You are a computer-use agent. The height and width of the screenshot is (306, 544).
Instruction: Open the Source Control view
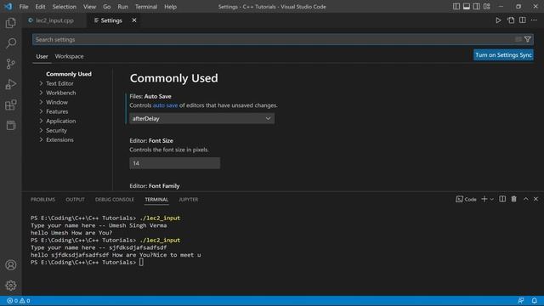pos(11,64)
